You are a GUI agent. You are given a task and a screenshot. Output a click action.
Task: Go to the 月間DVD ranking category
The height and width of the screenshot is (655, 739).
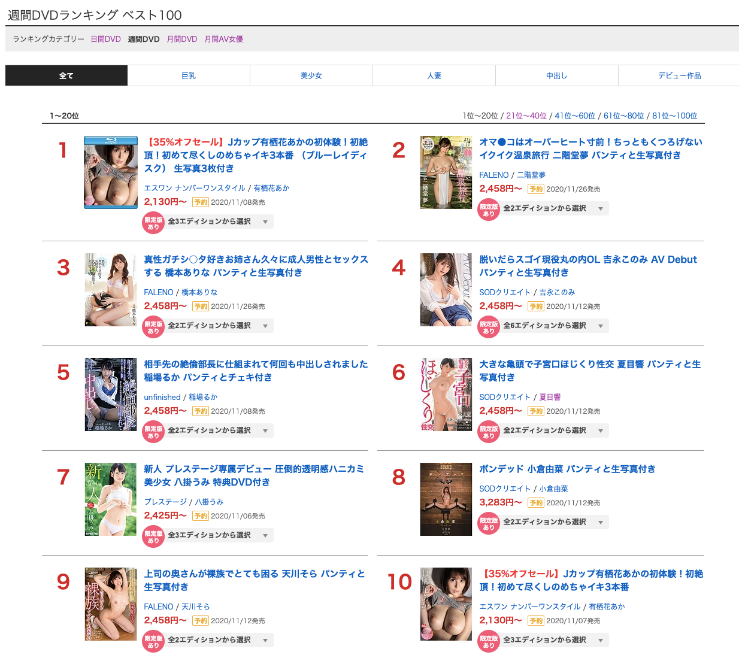pos(182,39)
